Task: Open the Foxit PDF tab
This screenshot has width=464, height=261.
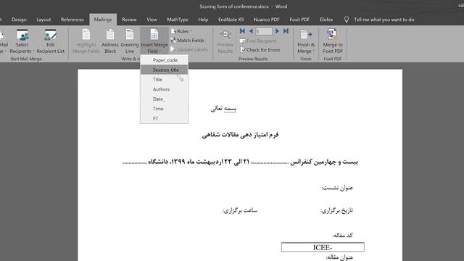Action: click(x=299, y=20)
